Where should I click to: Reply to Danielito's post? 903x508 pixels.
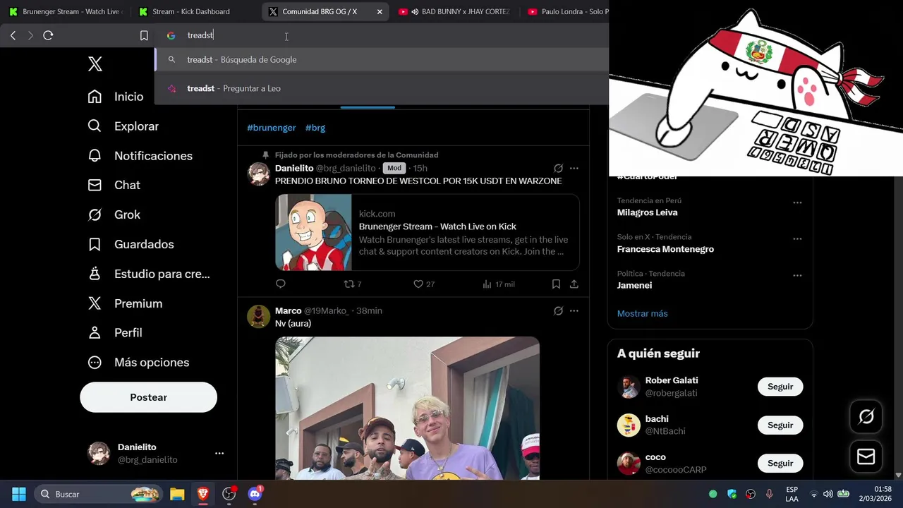click(x=281, y=284)
